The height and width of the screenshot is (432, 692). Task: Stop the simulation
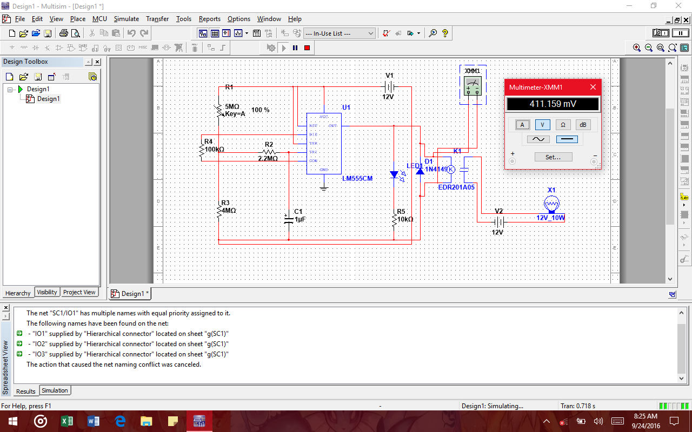(x=307, y=48)
